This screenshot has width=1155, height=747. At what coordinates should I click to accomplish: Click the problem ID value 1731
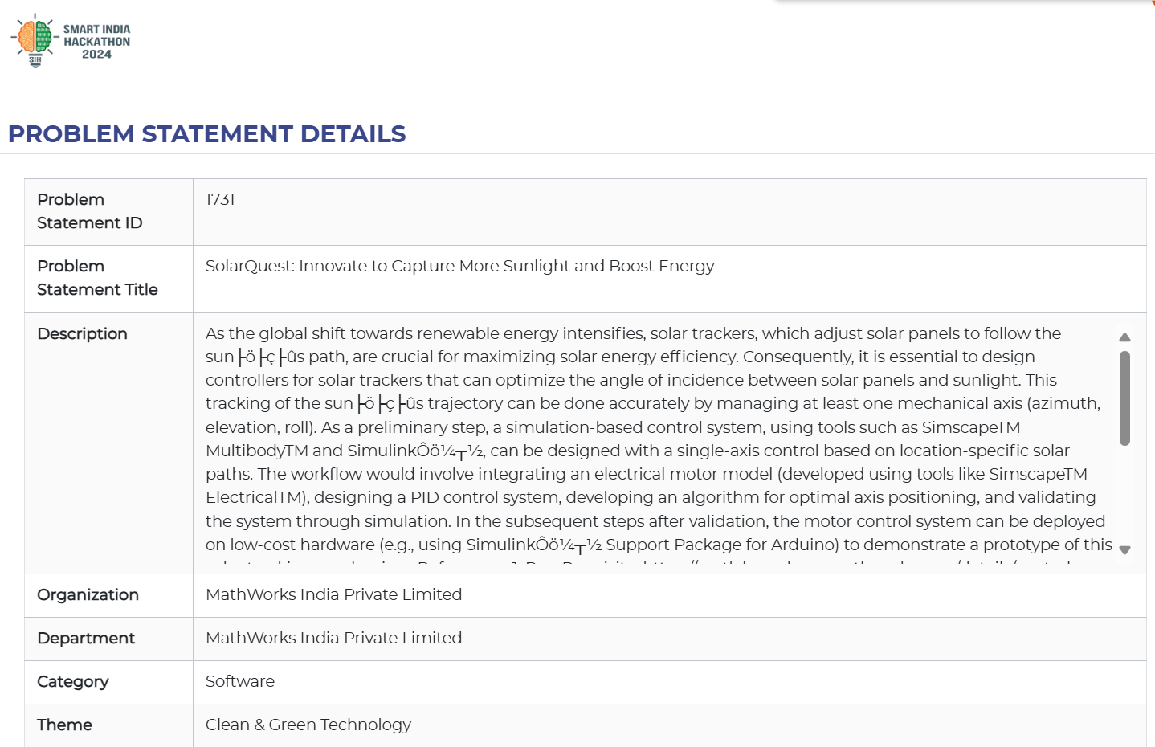[220, 199]
